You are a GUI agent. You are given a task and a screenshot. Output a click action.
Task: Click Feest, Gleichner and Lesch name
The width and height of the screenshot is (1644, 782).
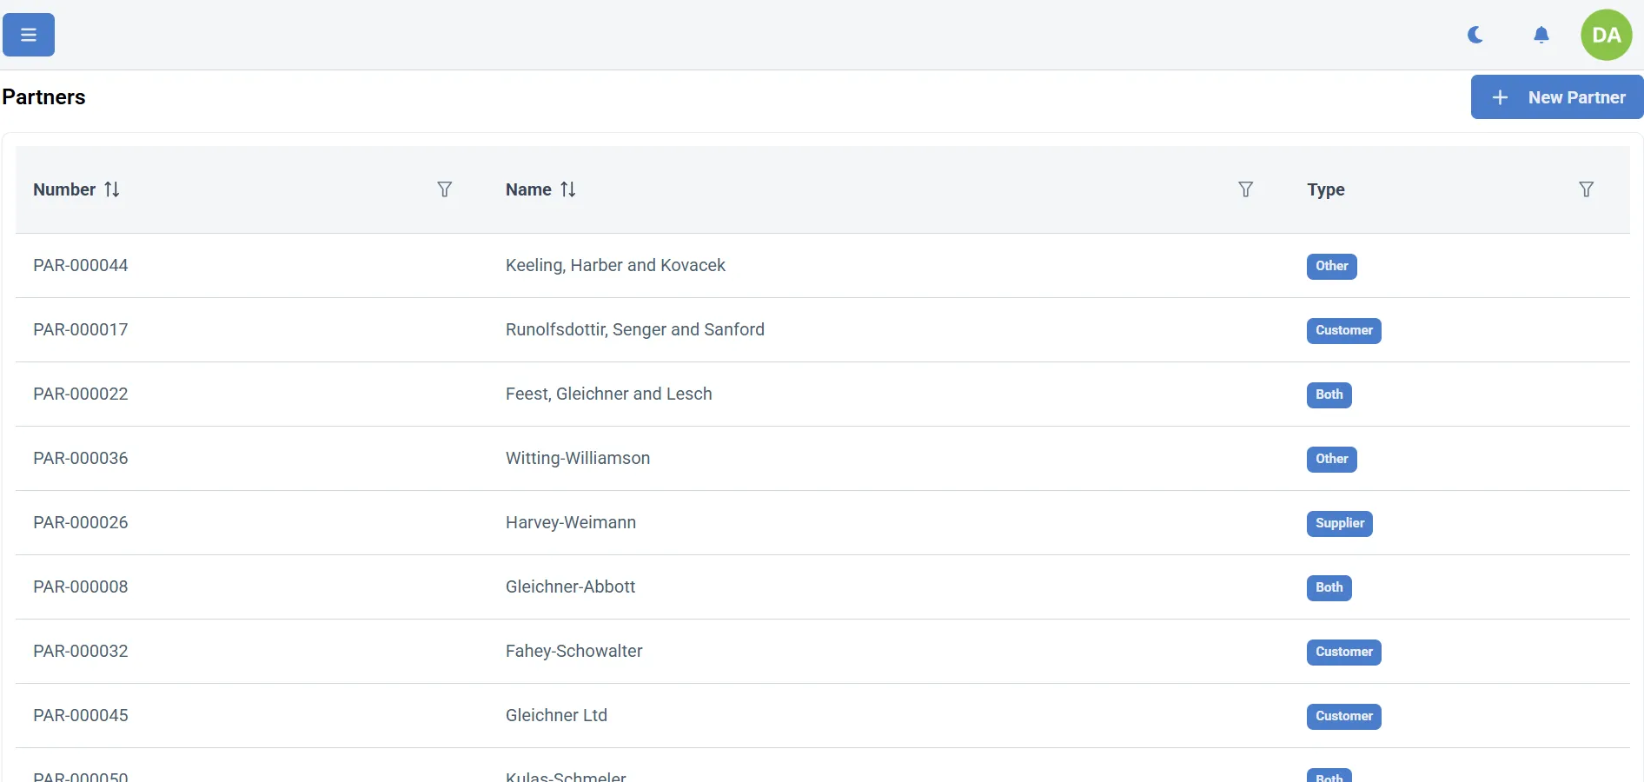[x=608, y=394]
